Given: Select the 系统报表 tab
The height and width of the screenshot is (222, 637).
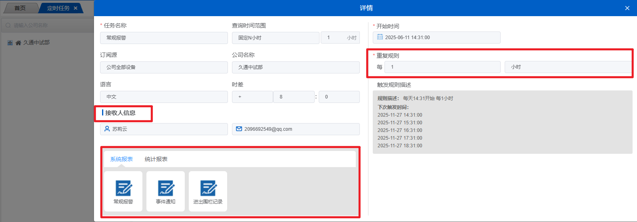Looking at the screenshot, I should tap(121, 159).
